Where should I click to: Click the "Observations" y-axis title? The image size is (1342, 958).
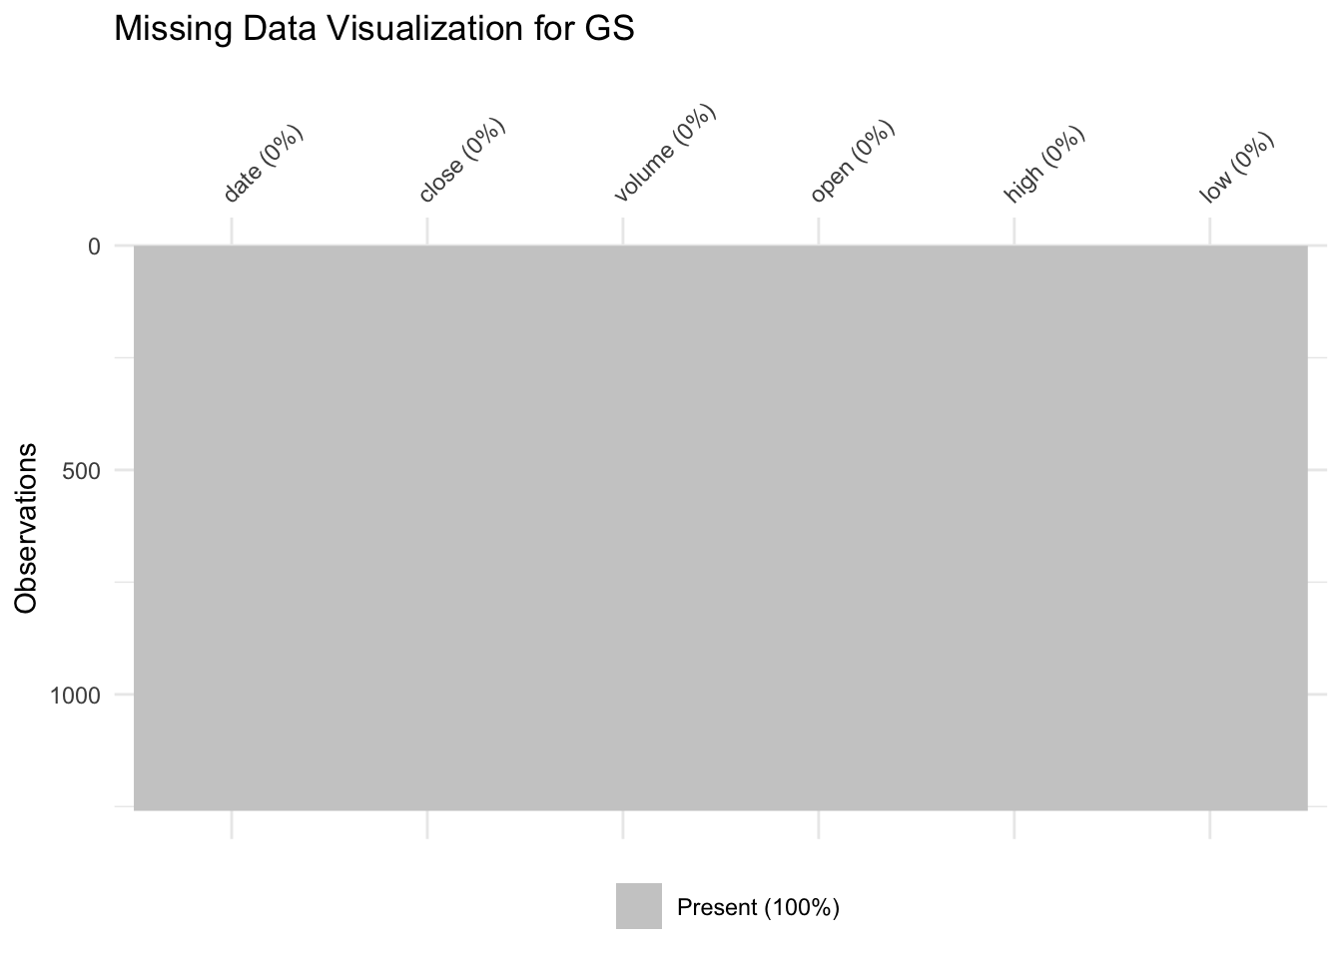tap(27, 528)
